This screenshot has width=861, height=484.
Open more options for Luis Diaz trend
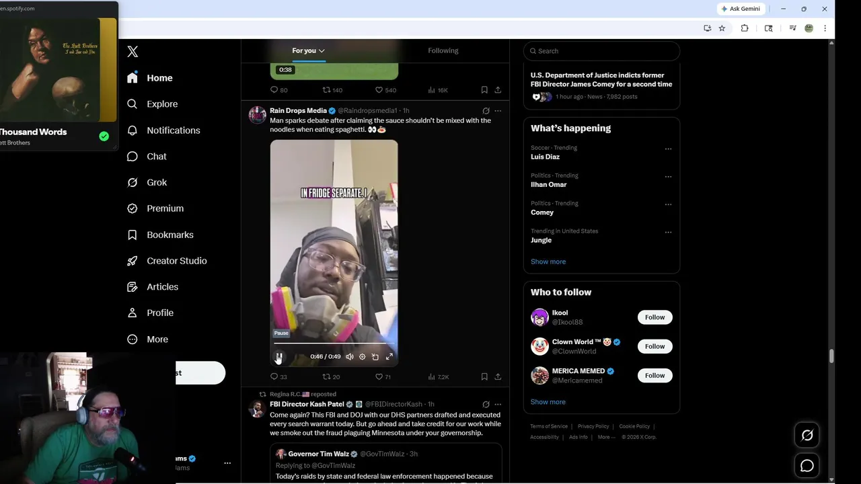(x=668, y=149)
